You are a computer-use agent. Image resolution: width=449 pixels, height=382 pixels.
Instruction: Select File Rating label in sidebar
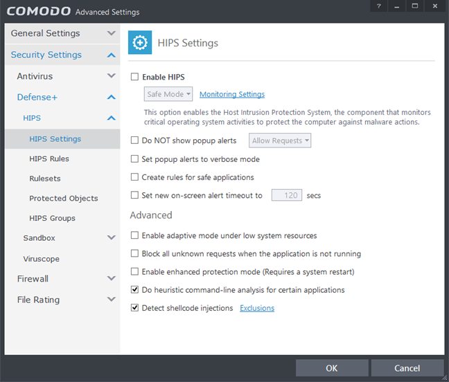coord(38,300)
